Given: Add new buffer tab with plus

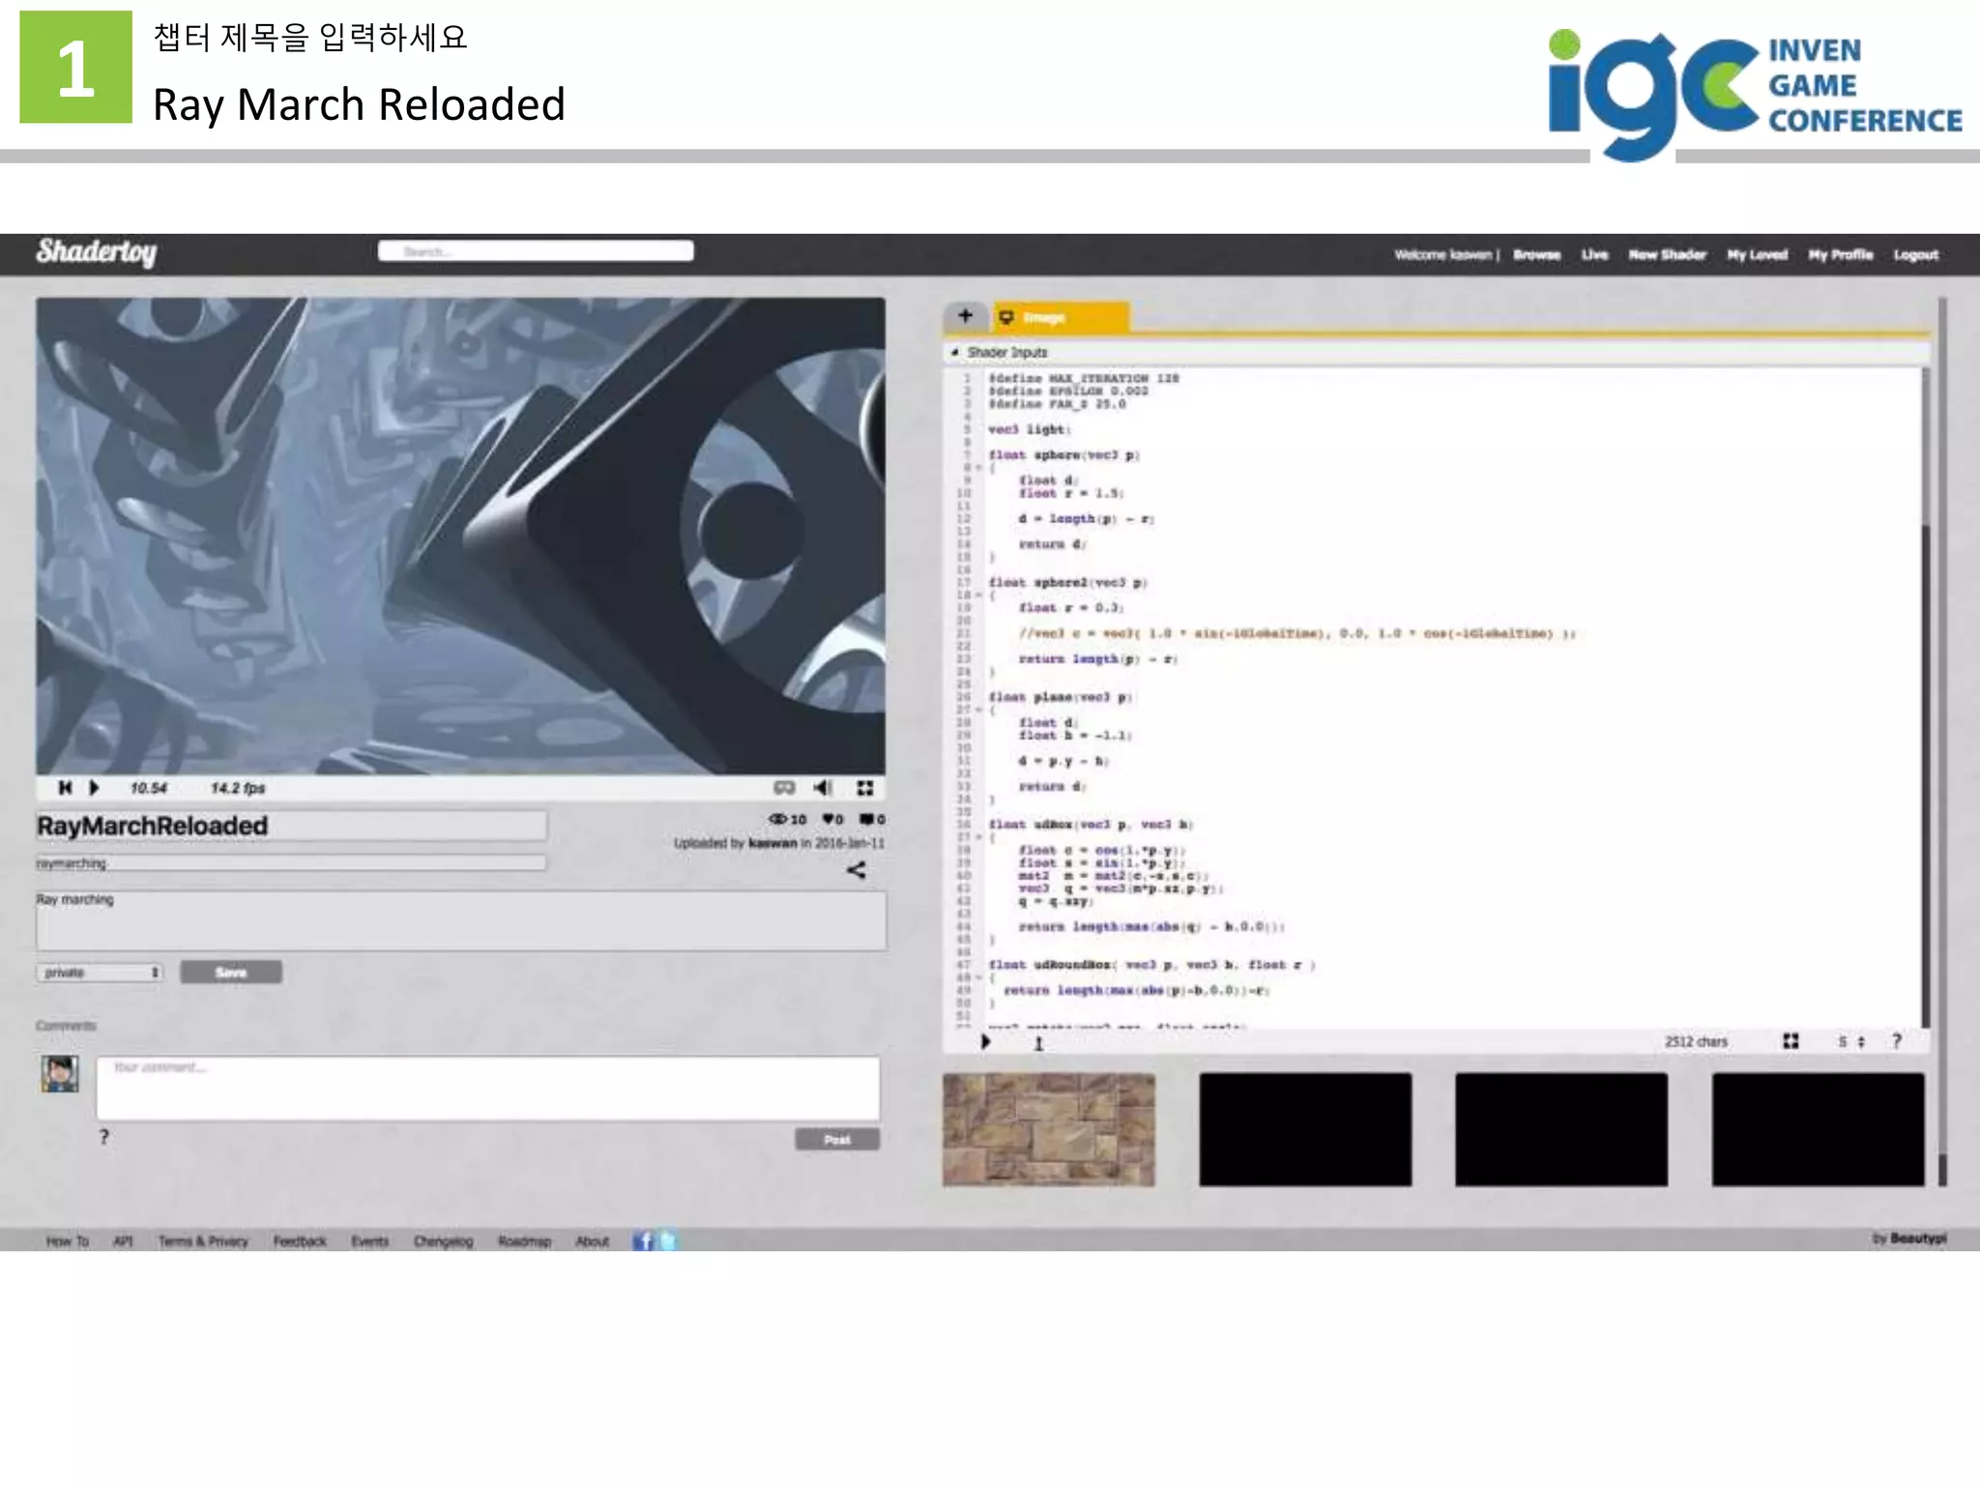Looking at the screenshot, I should click(x=965, y=316).
